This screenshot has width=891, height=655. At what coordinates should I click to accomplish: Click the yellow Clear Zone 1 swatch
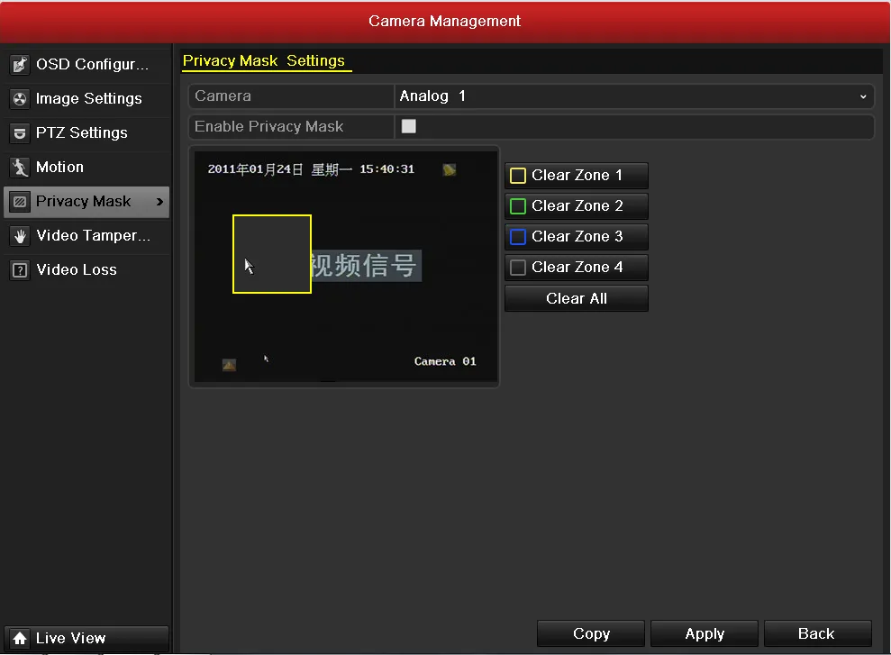pyautogui.click(x=518, y=176)
